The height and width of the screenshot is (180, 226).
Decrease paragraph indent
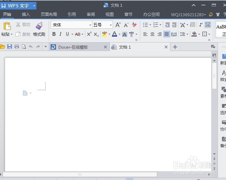[x=167, y=25]
